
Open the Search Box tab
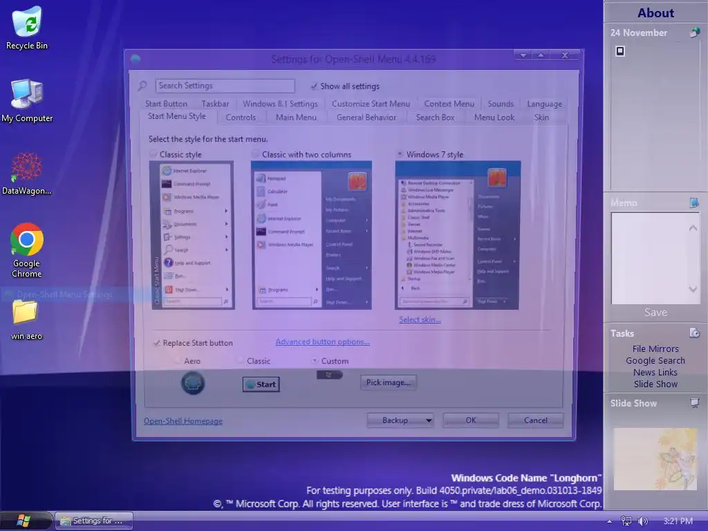[x=436, y=118]
